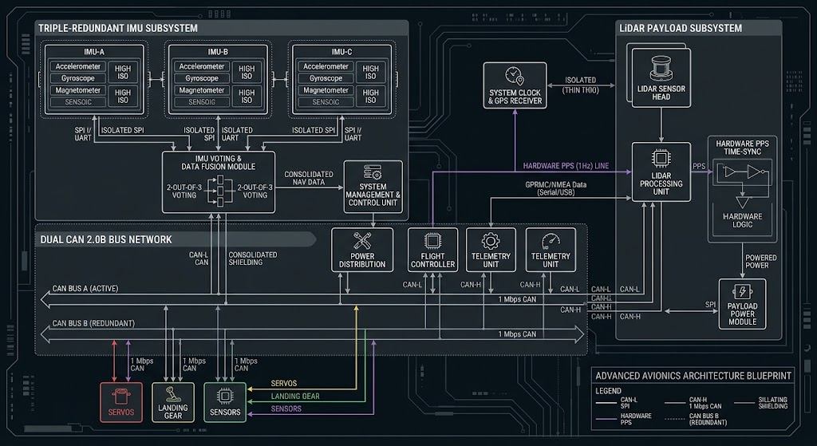Click the "IMU-B" block header
The height and width of the screenshot is (446, 817).
coord(218,52)
